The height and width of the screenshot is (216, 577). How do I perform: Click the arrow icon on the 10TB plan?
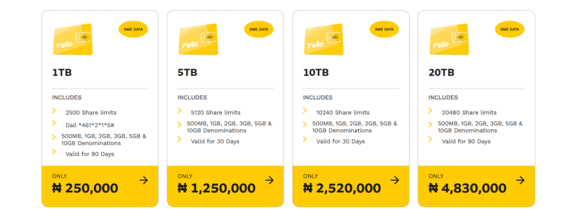click(395, 180)
